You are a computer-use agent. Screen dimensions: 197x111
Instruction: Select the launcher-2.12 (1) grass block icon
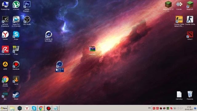[168, 6]
